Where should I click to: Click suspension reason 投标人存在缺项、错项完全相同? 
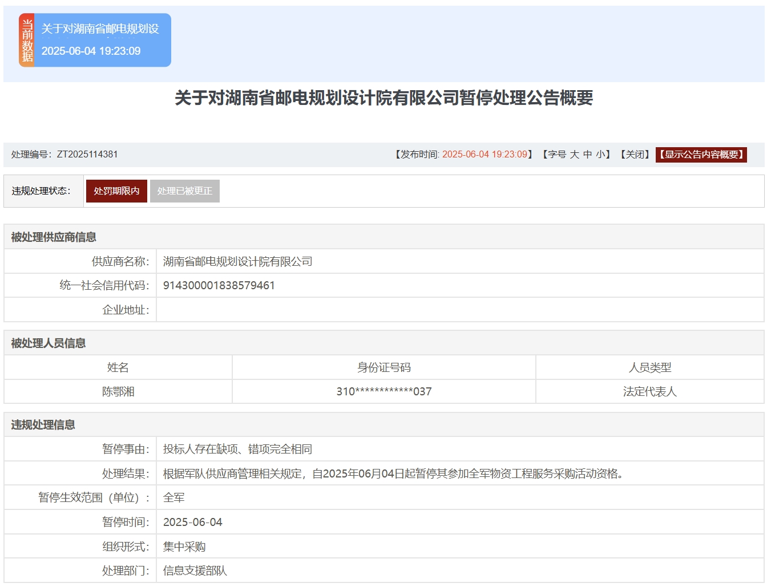(x=238, y=450)
